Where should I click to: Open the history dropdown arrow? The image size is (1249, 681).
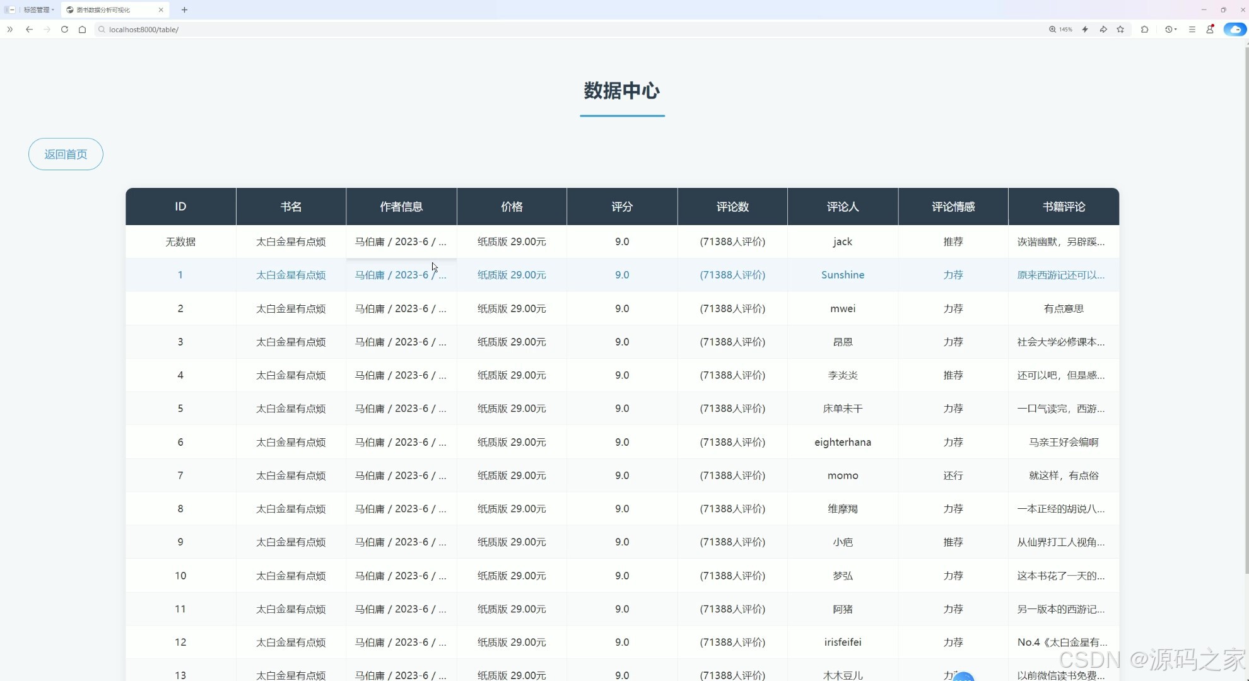1177,29
